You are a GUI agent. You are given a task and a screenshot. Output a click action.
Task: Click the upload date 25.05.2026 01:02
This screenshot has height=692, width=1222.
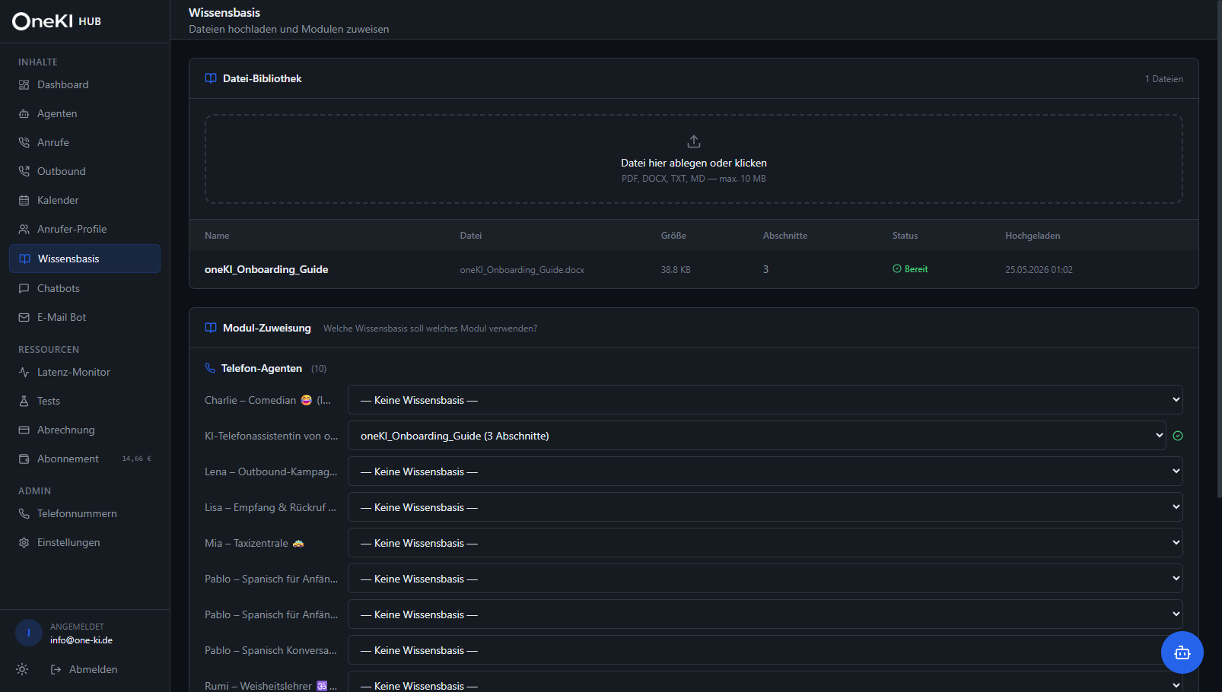[x=1039, y=270]
